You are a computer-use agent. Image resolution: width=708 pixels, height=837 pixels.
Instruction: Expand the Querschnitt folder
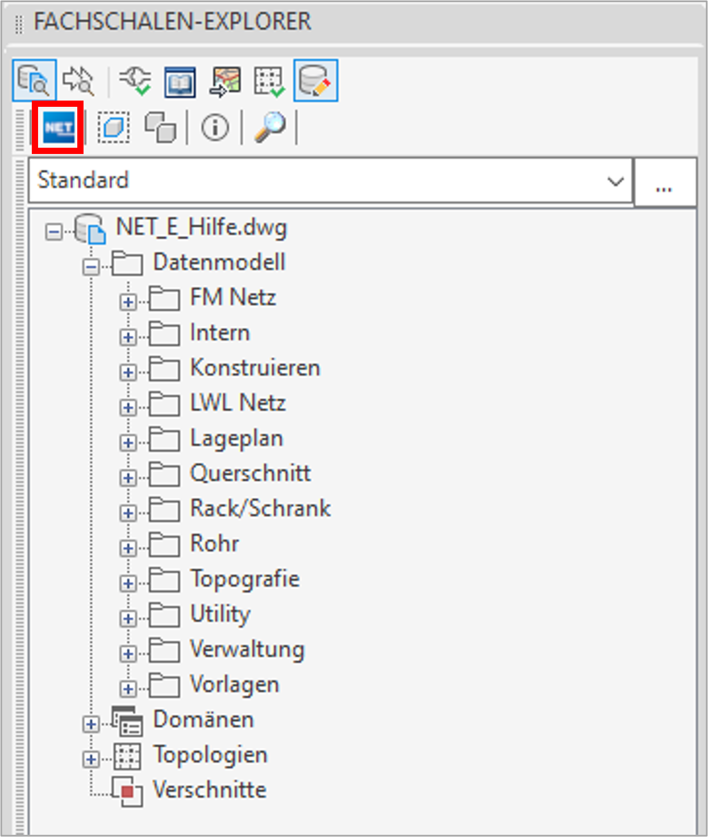coord(128,478)
